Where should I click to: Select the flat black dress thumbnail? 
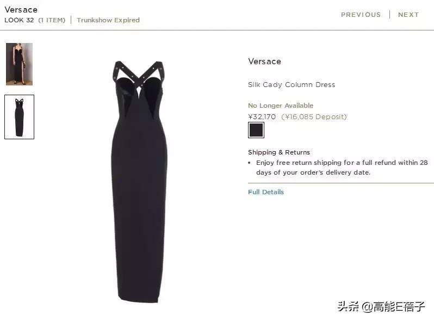(x=20, y=117)
